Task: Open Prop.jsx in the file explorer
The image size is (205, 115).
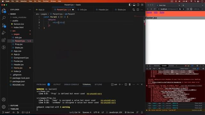Action: (x=19, y=44)
